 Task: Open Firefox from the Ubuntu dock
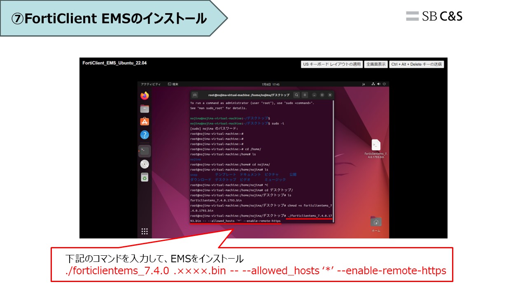click(145, 96)
